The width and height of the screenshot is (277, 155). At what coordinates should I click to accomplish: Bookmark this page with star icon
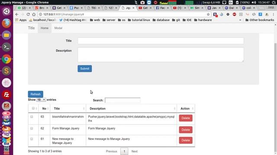coord(208,14)
